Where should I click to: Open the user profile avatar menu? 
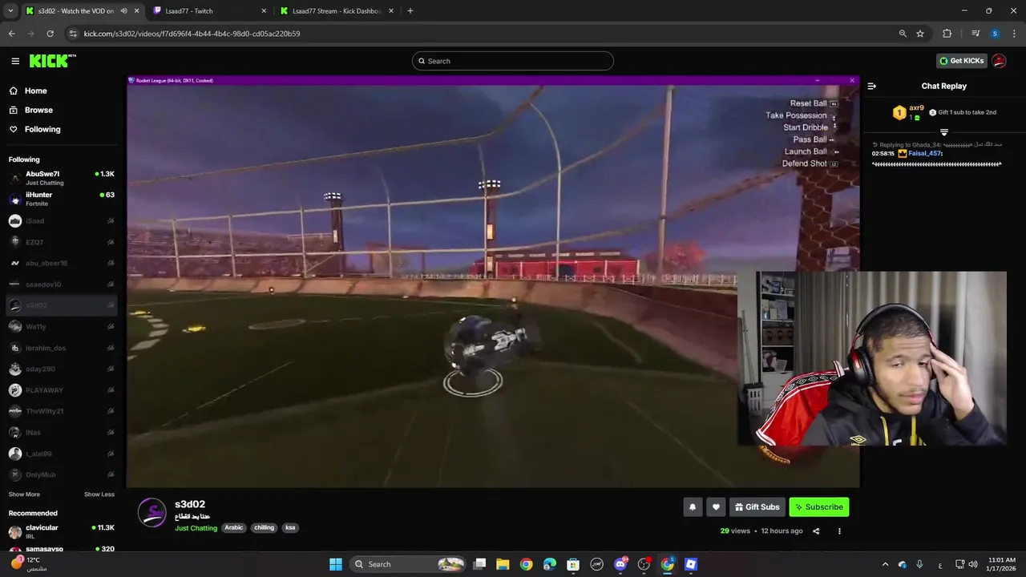999,61
